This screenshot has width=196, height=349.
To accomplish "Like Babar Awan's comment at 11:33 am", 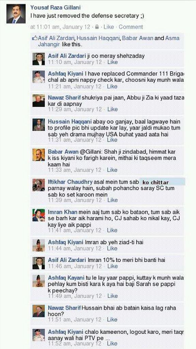I will tap(112, 170).
